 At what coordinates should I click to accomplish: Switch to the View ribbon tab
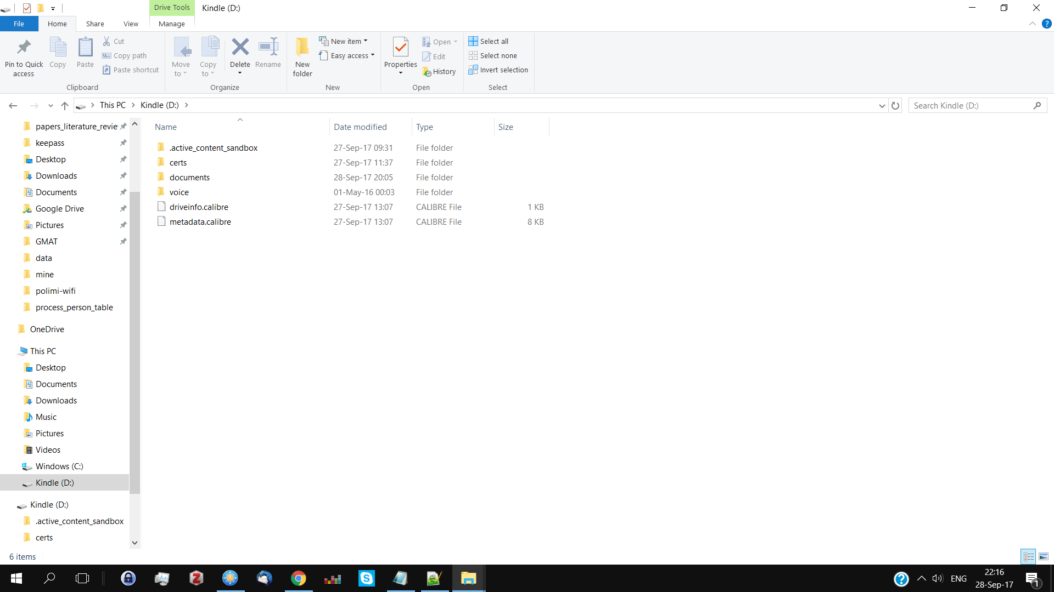tap(131, 24)
